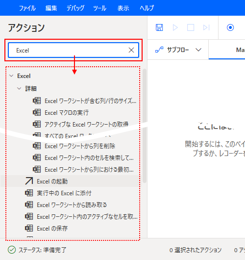
Task: Open the 編集 menu
Action: pyautogui.click(x=51, y=8)
